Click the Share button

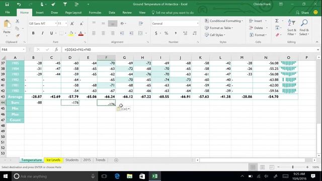(x=302, y=13)
